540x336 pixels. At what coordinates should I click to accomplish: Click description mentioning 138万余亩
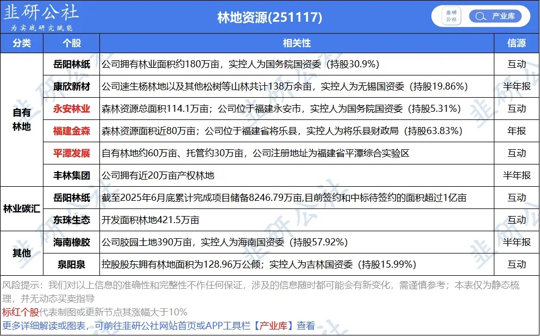285,86
